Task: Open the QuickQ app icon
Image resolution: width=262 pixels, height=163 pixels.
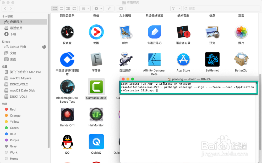Action: pyautogui.click(x=96, y=142)
